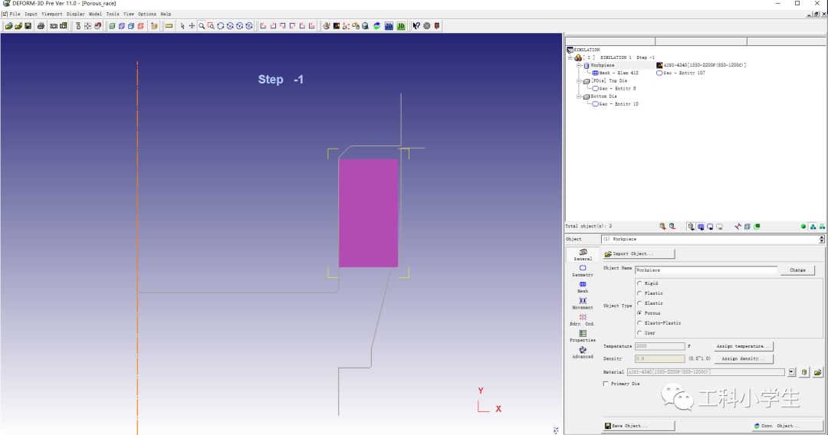This screenshot has width=828, height=435.
Task: Click the Open file toolbar icon
Action: point(8,26)
